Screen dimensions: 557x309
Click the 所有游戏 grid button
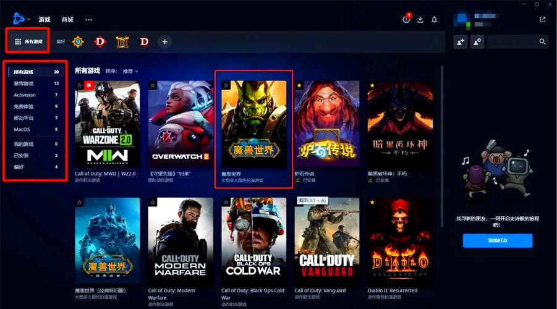(x=28, y=41)
